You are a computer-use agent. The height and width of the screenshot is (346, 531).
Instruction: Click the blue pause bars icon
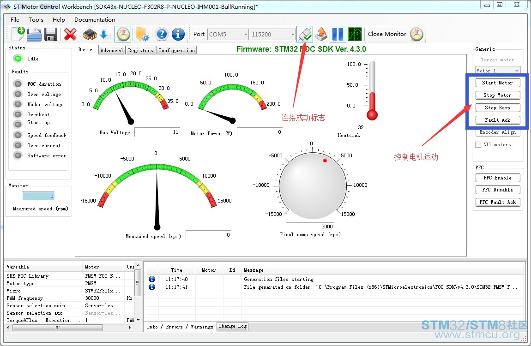(338, 34)
